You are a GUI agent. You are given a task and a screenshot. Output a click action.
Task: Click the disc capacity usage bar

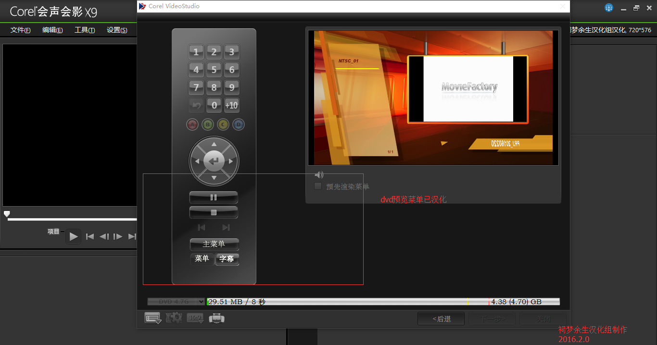tap(383, 302)
